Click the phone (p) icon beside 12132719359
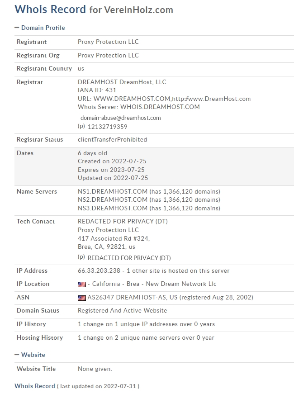 [x=81, y=126]
